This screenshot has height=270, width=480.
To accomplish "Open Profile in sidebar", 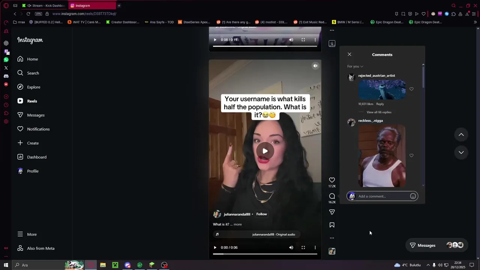I will 28,171.
